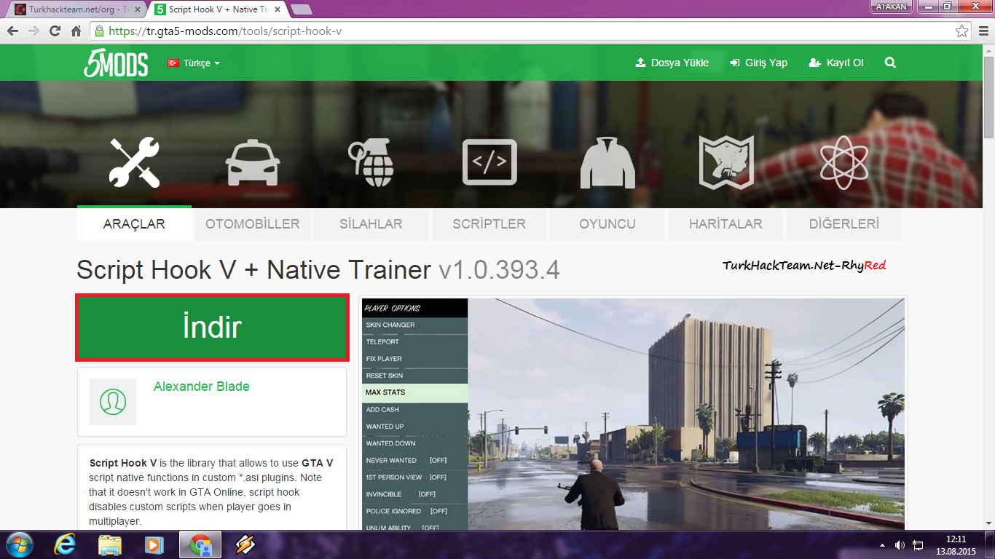Screen dimensions: 995x559
Task: Open the Maps category map icon
Action: [x=726, y=163]
